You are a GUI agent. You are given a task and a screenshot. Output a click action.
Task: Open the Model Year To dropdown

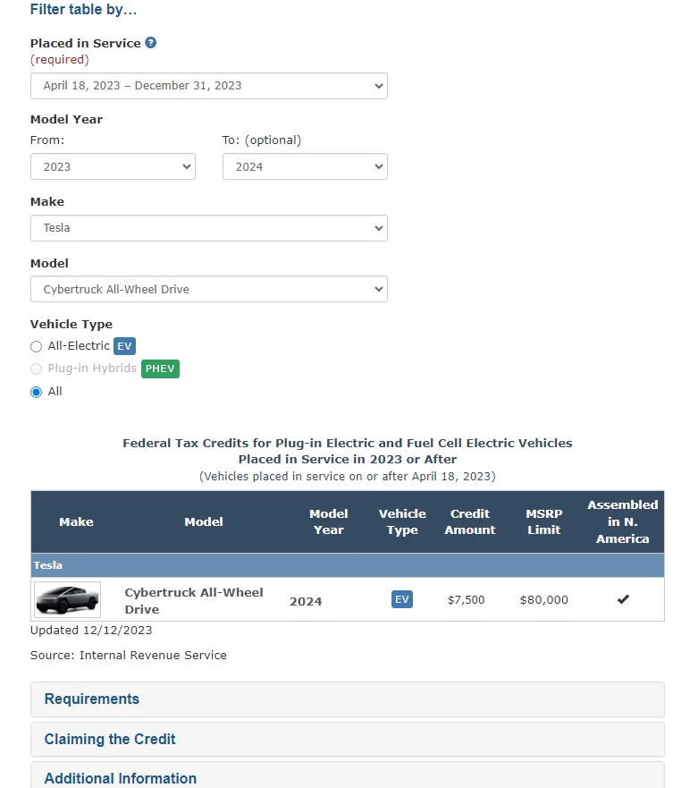tap(304, 166)
